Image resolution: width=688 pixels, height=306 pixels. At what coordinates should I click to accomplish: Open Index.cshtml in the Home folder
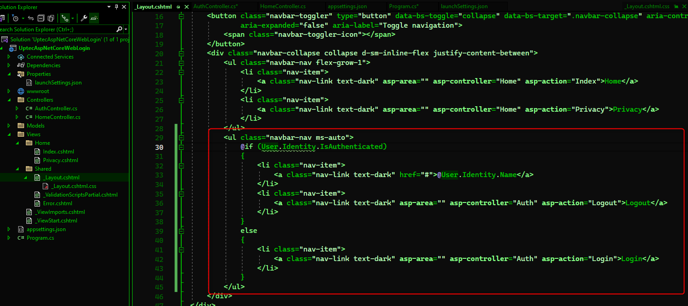coord(58,152)
